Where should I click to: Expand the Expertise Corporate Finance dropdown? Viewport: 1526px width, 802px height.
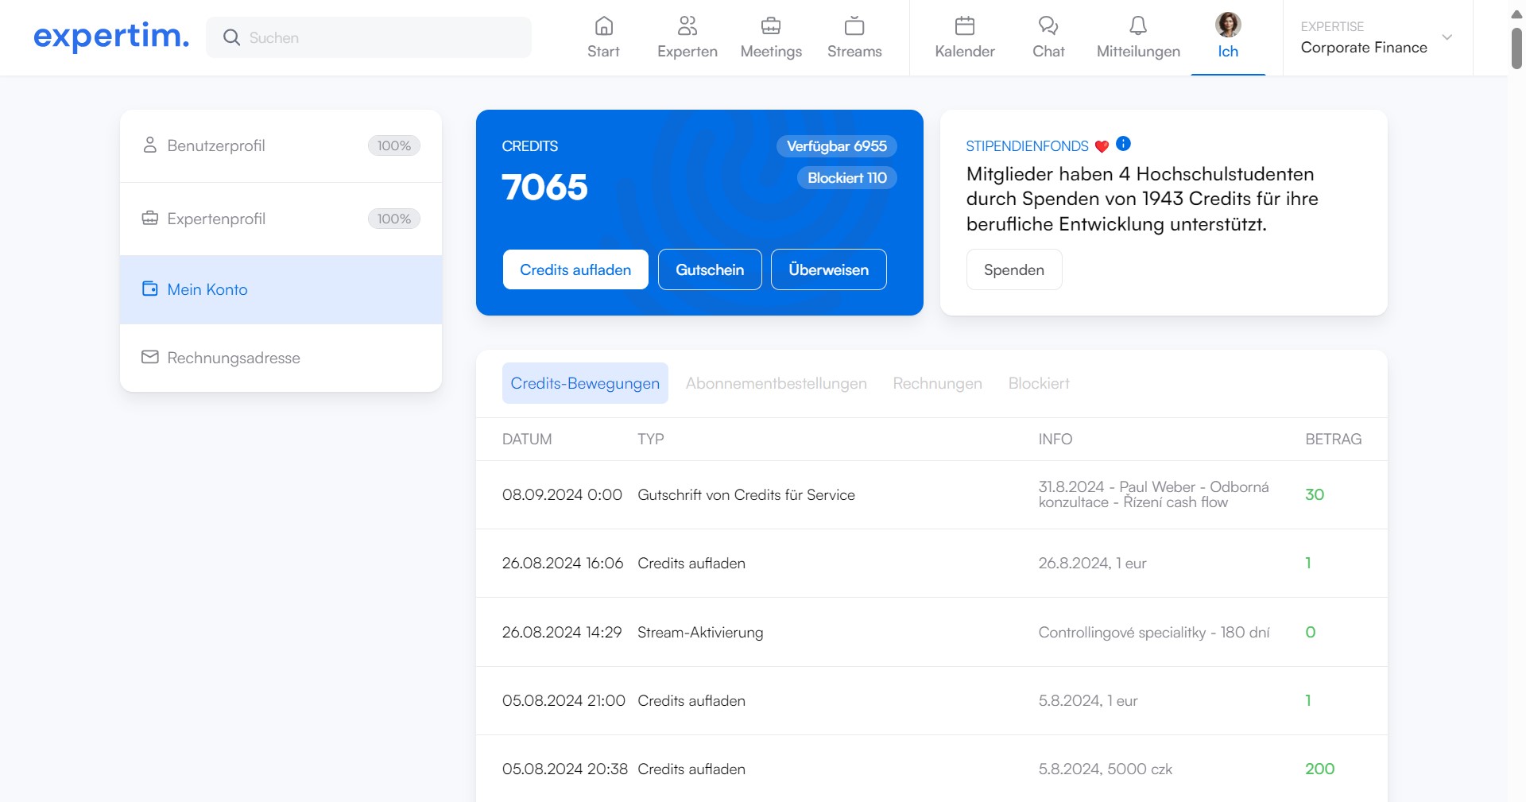point(1447,37)
